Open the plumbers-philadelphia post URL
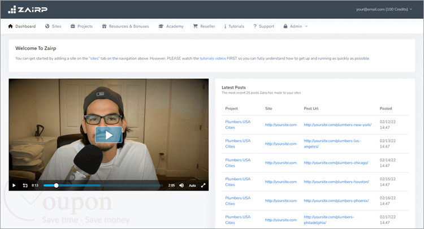The width and height of the screenshot is (424, 229). coord(329,220)
